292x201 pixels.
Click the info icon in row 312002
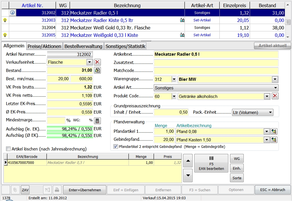[x=13, y=13]
